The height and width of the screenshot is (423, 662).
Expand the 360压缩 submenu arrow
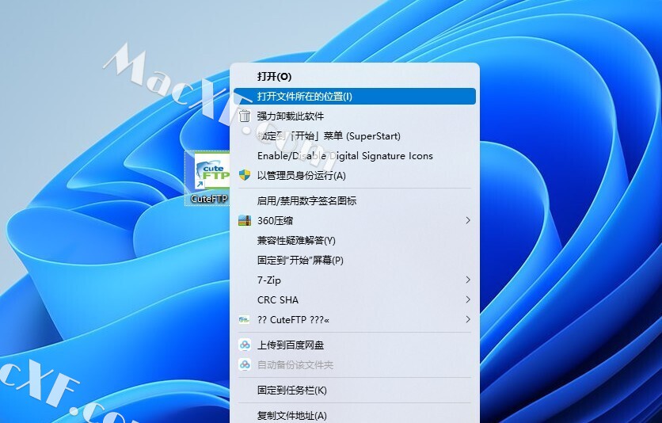tap(467, 220)
